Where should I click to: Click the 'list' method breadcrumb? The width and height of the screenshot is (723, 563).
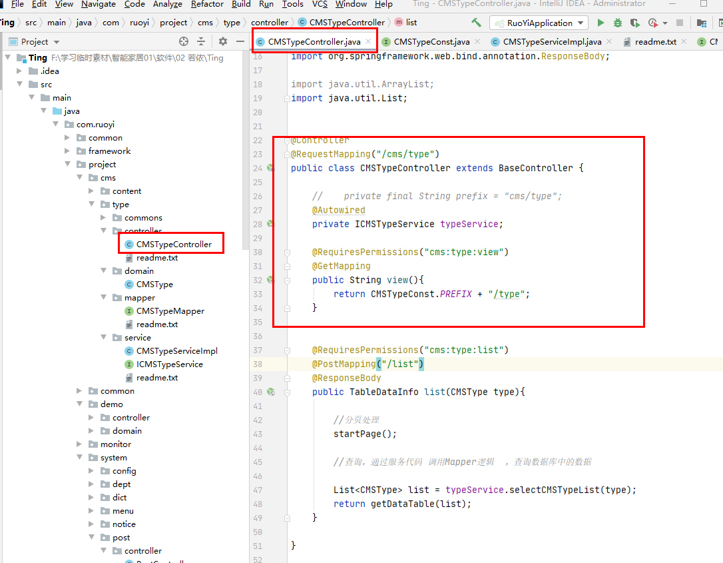406,23
